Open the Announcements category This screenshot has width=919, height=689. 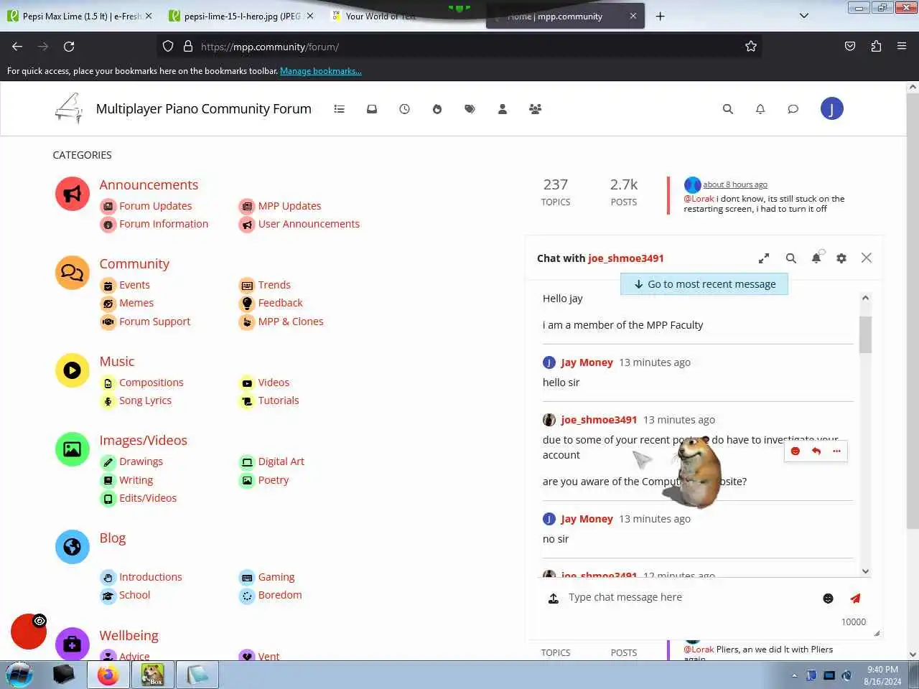[149, 185]
